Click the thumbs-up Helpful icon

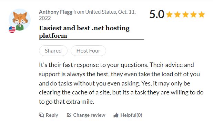click(116, 115)
